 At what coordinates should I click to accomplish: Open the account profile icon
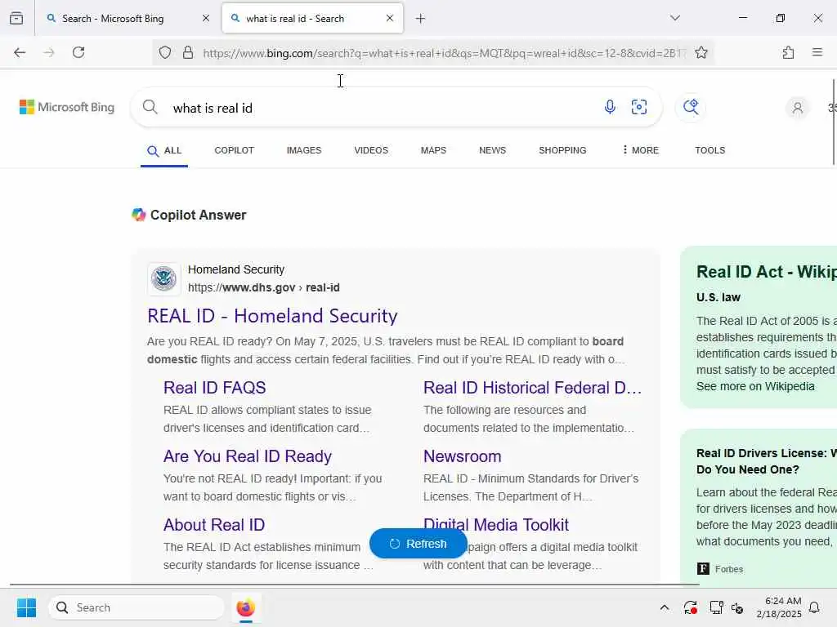pyautogui.click(x=798, y=108)
